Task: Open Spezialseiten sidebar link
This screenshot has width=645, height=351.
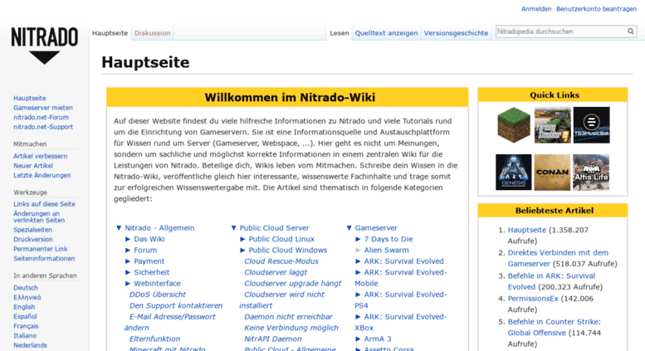Action: 32,230
